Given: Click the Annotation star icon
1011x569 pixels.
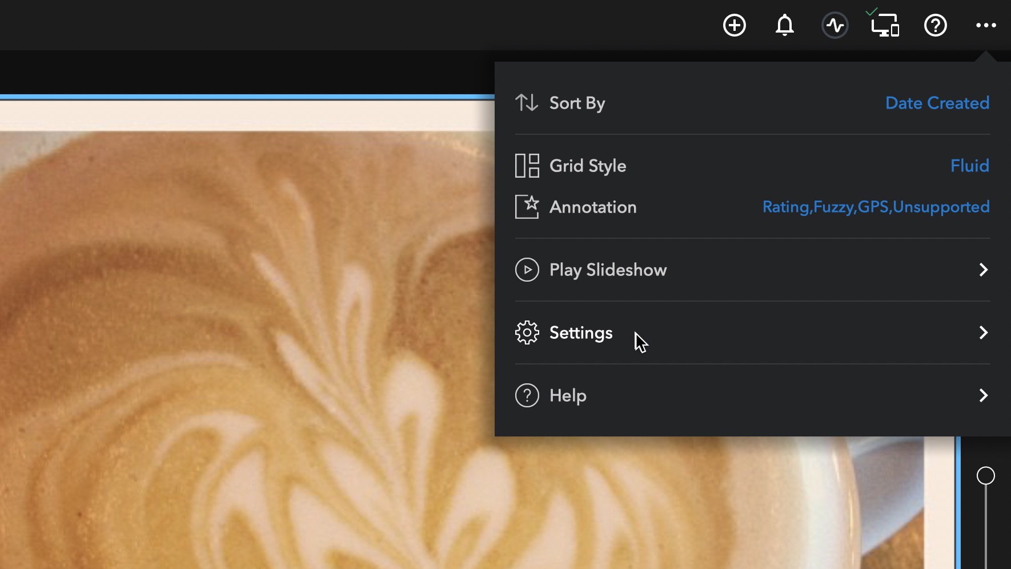Looking at the screenshot, I should click(x=527, y=207).
